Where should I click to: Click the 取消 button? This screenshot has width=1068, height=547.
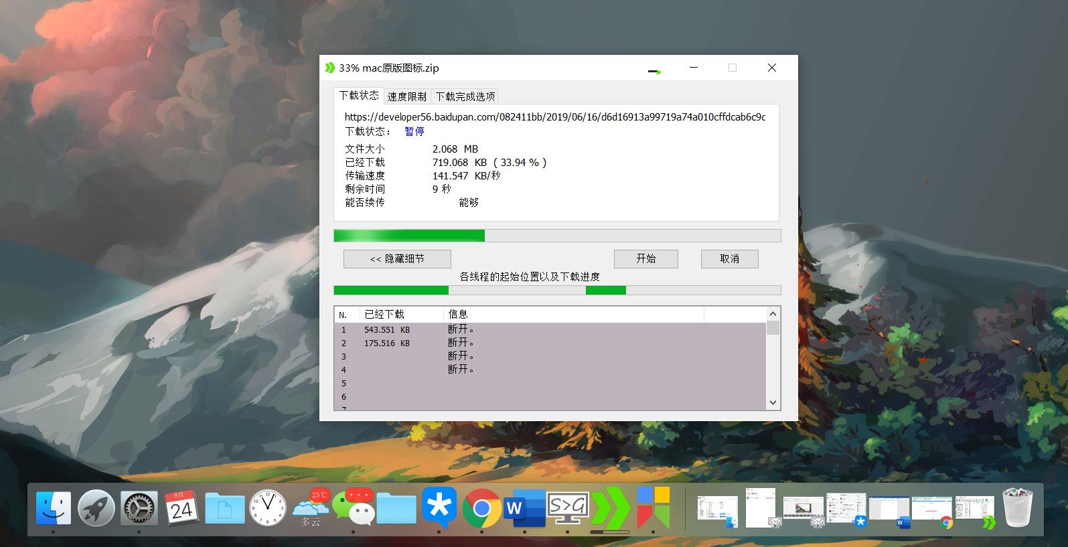click(x=730, y=258)
